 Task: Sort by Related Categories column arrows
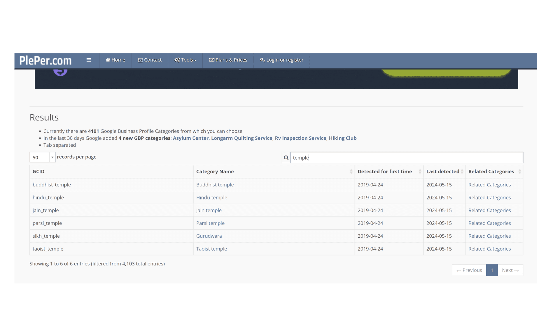coord(519,172)
